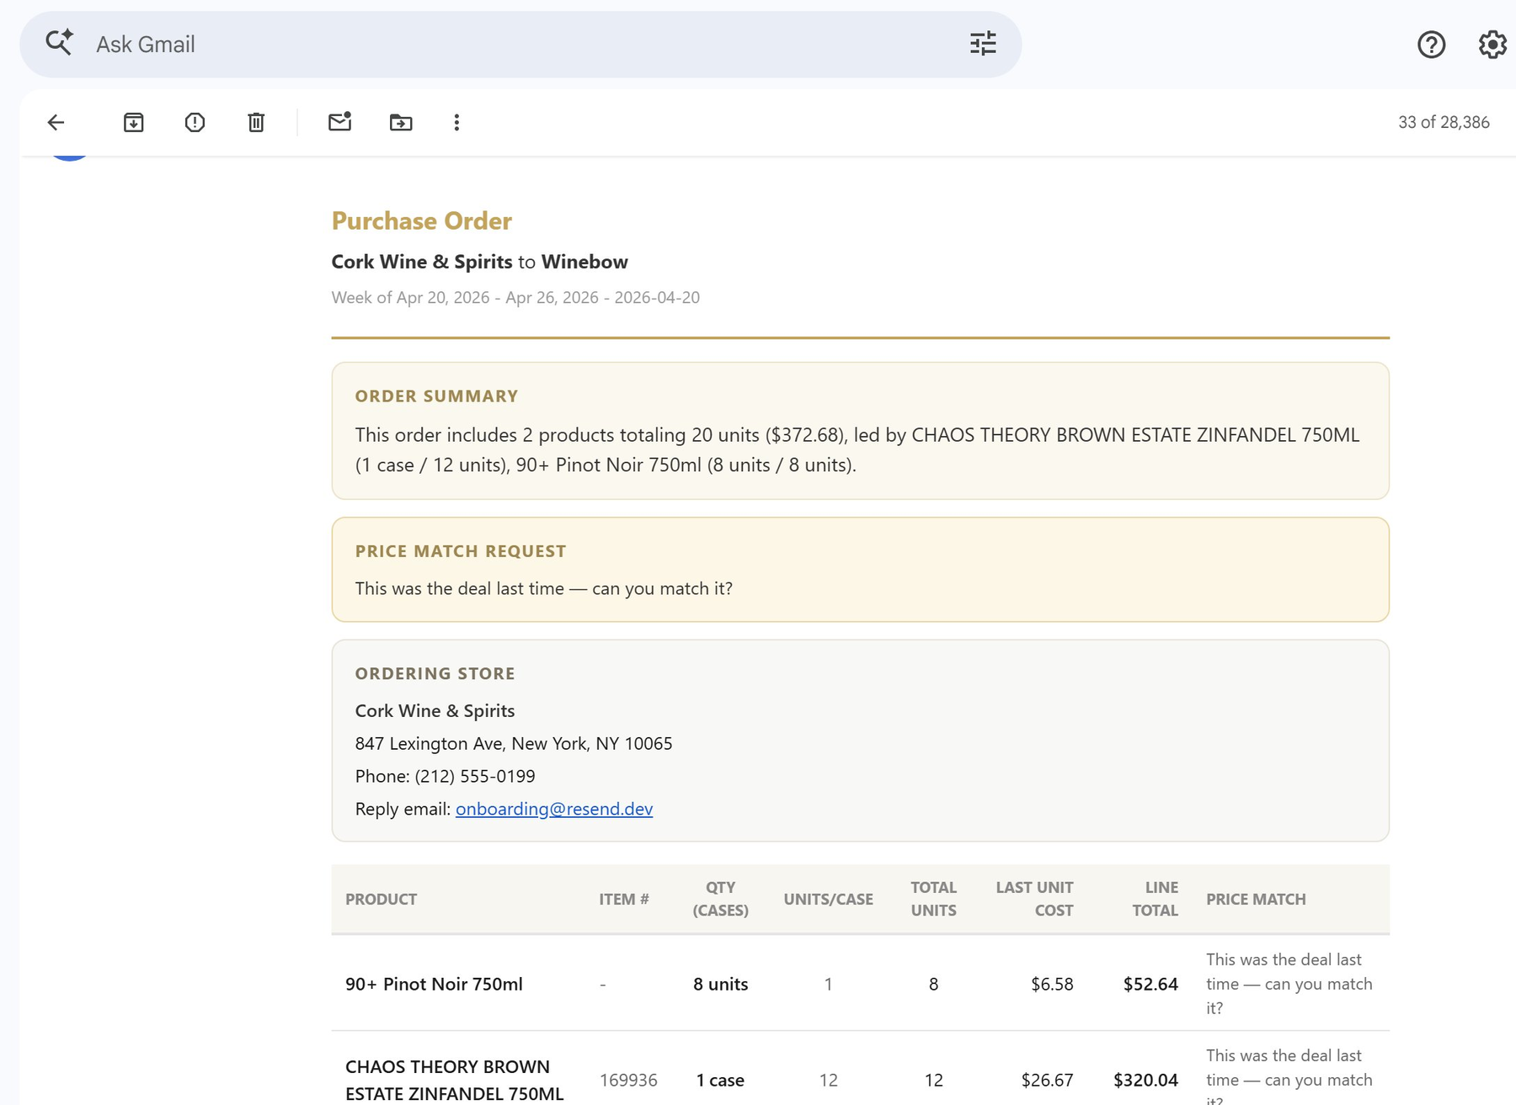Open the more actions three-dot menu
Image resolution: width=1516 pixels, height=1105 pixels.
click(456, 122)
